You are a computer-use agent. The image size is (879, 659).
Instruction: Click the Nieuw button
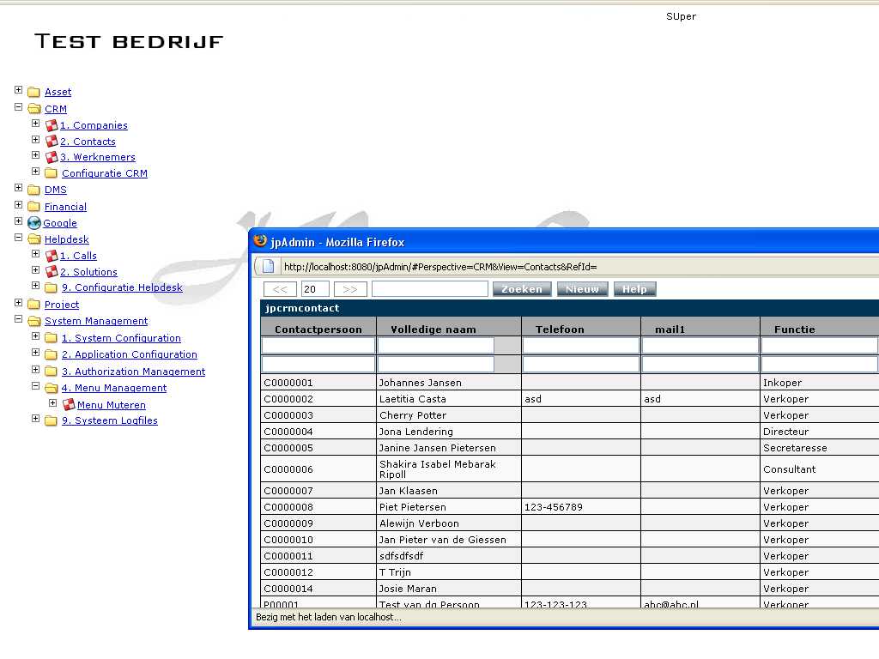click(x=582, y=289)
